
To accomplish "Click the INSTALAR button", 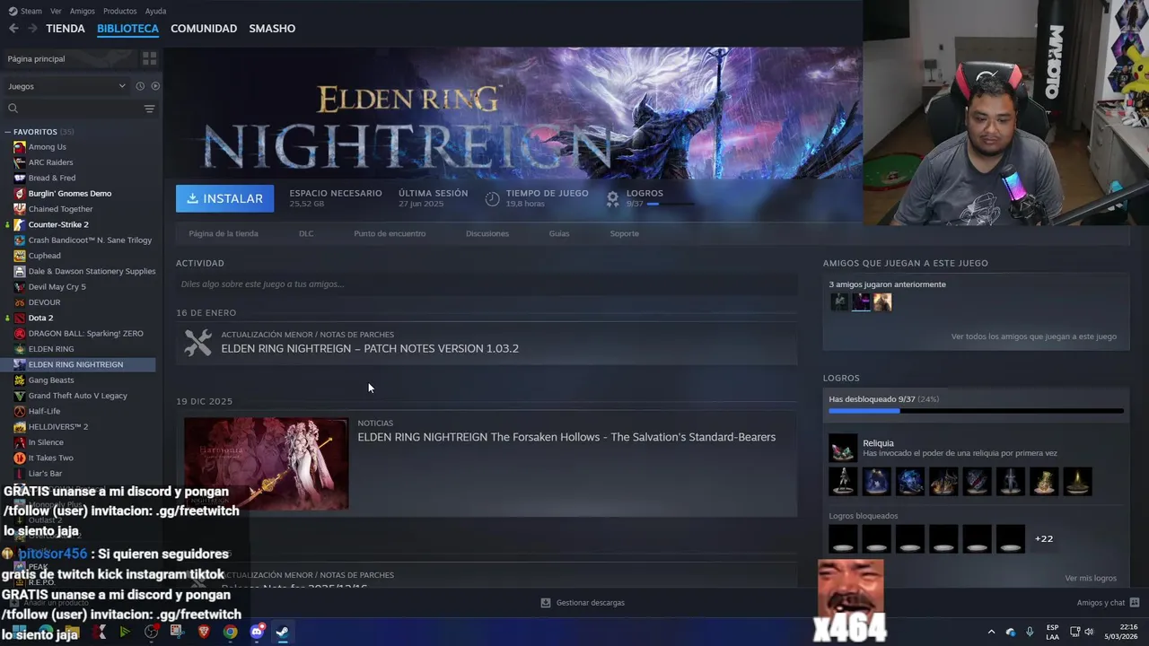I will coord(224,198).
